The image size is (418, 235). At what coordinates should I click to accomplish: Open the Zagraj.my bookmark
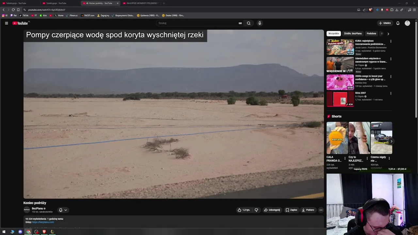[x=103, y=15]
